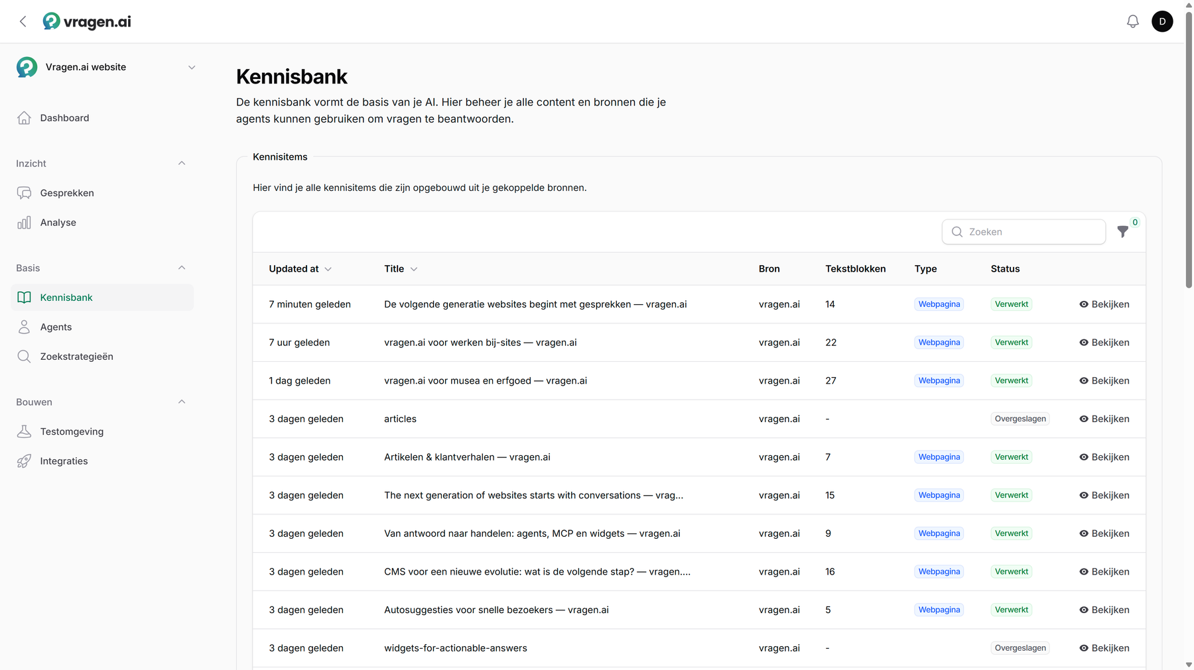This screenshot has width=1194, height=670.
Task: Click the scrollbar down arrow at bottom
Action: (x=1189, y=665)
